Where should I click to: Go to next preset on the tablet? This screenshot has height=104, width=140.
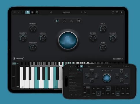[x=85, y=12]
